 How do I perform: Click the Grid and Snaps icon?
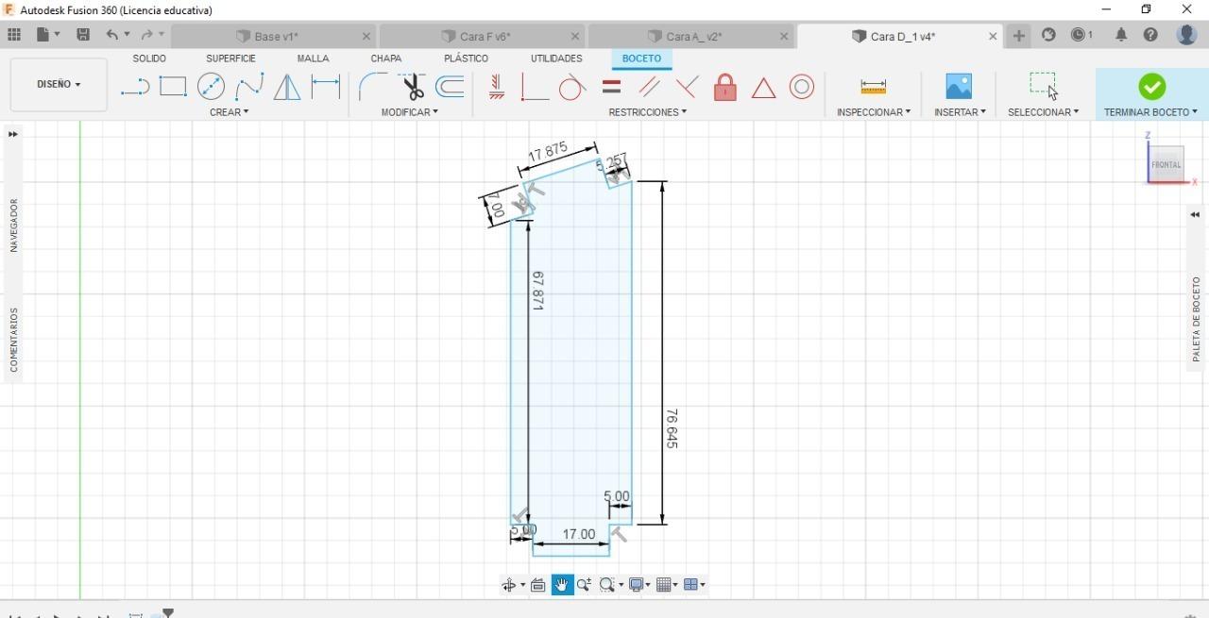pos(664,585)
